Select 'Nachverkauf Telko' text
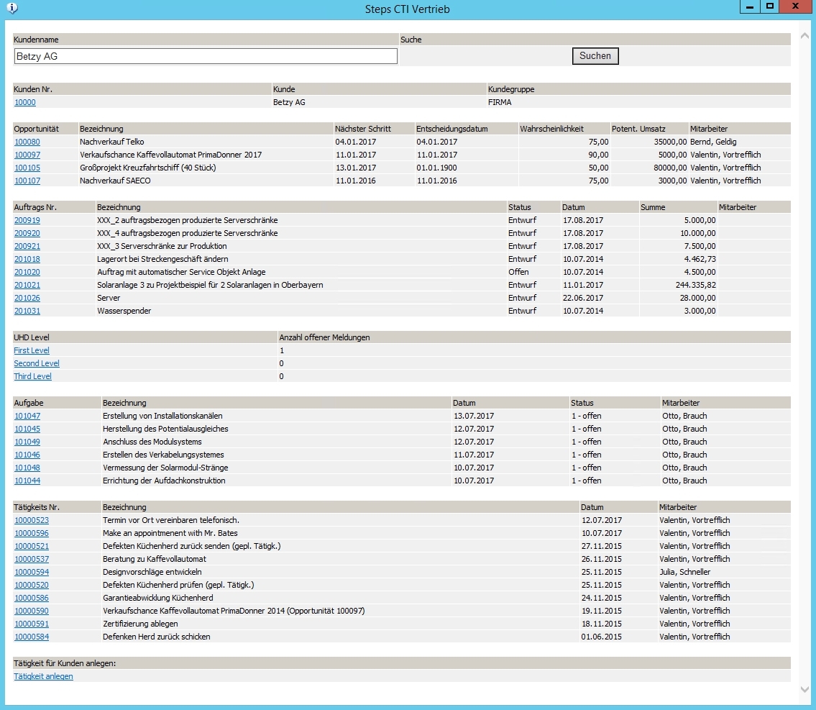Screen dimensions: 816x710 pos(112,142)
